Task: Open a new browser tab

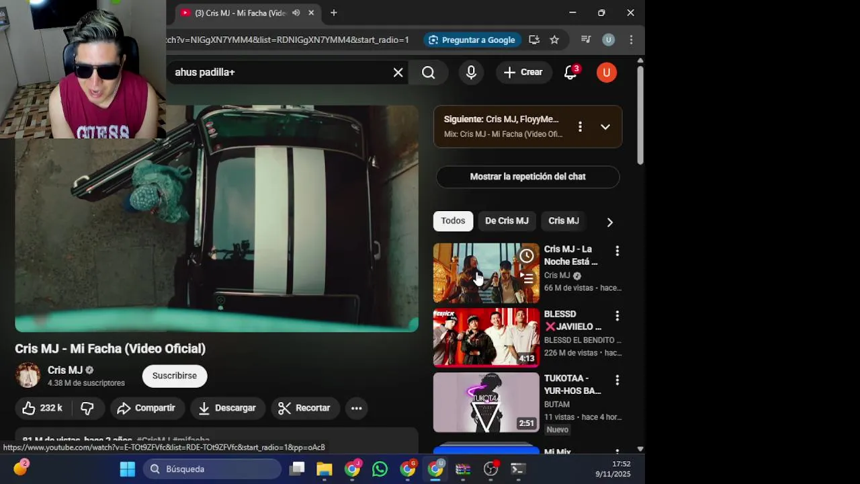Action: (x=333, y=13)
